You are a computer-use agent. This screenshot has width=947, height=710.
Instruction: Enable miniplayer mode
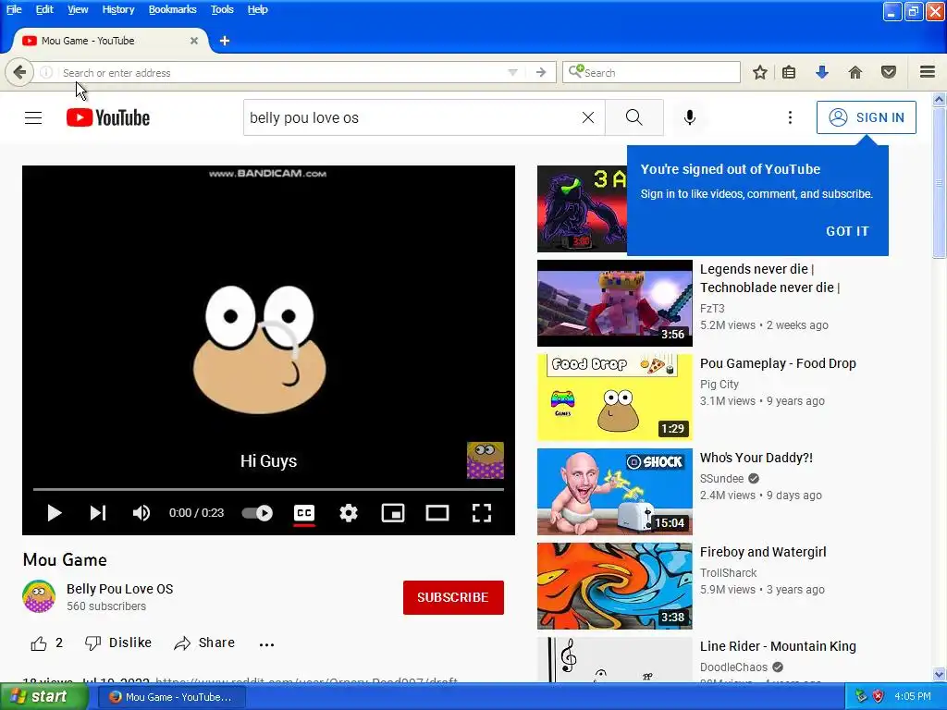(392, 512)
